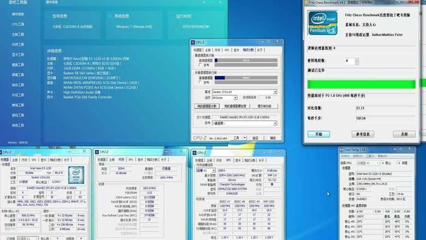The image size is (426, 240).
Task: Open 屏幕工具 in the toolbox sidebar
Action: (18, 75)
